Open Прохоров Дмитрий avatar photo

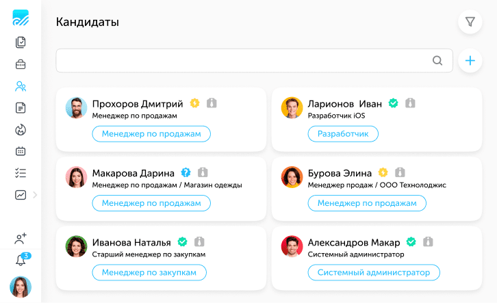click(76, 107)
